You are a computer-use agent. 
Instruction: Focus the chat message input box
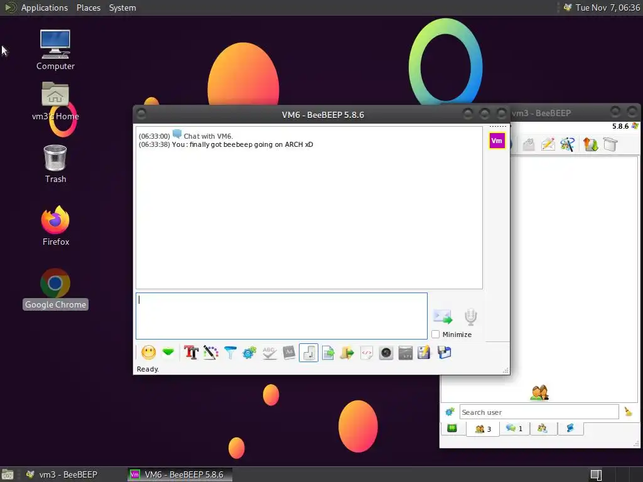[x=281, y=316]
